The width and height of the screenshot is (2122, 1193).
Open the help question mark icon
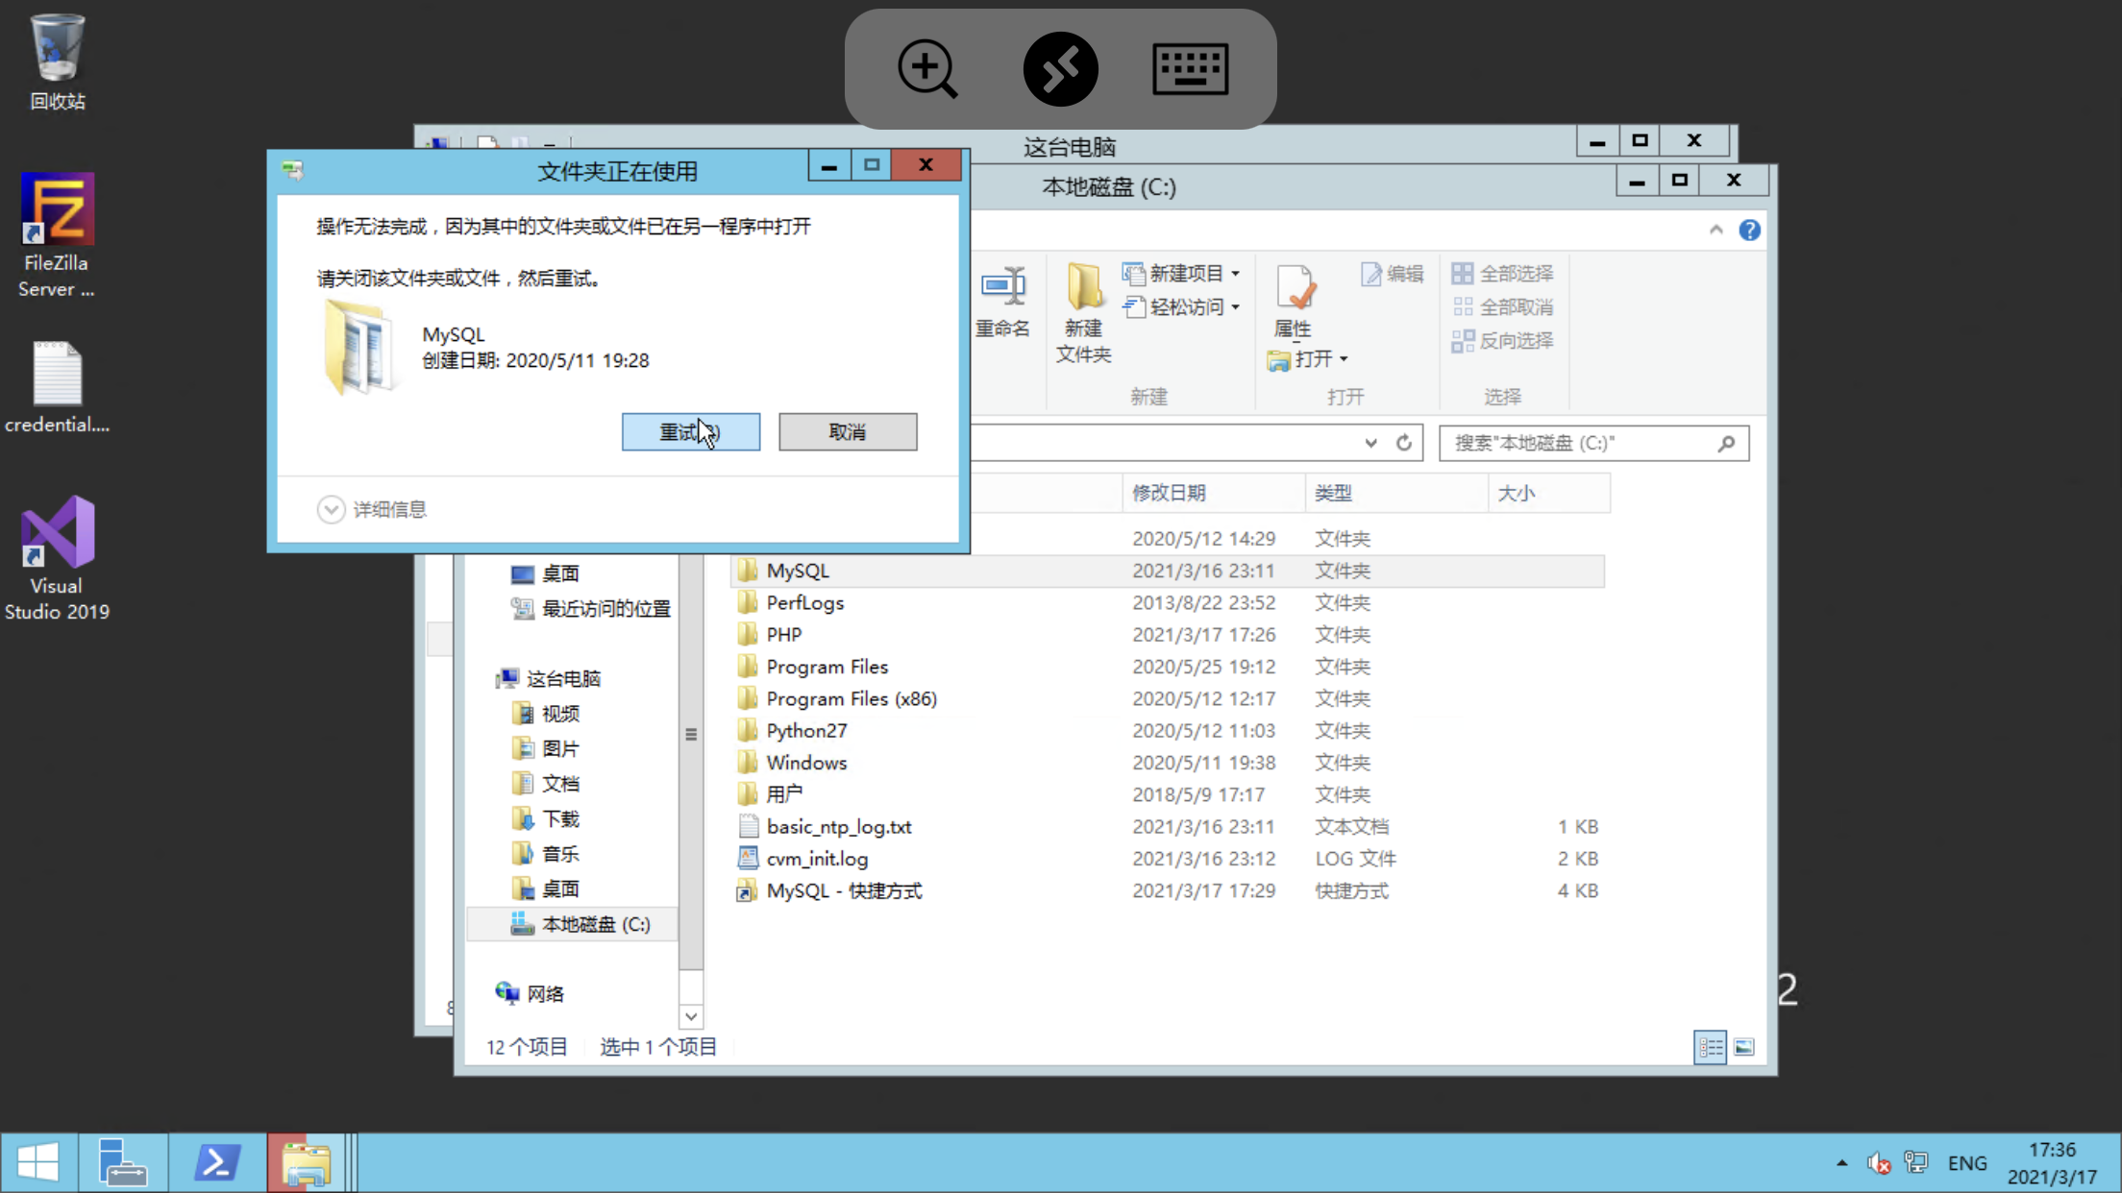click(1749, 231)
